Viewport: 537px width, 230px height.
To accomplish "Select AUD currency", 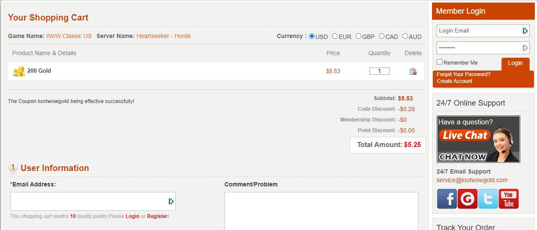I will point(405,36).
